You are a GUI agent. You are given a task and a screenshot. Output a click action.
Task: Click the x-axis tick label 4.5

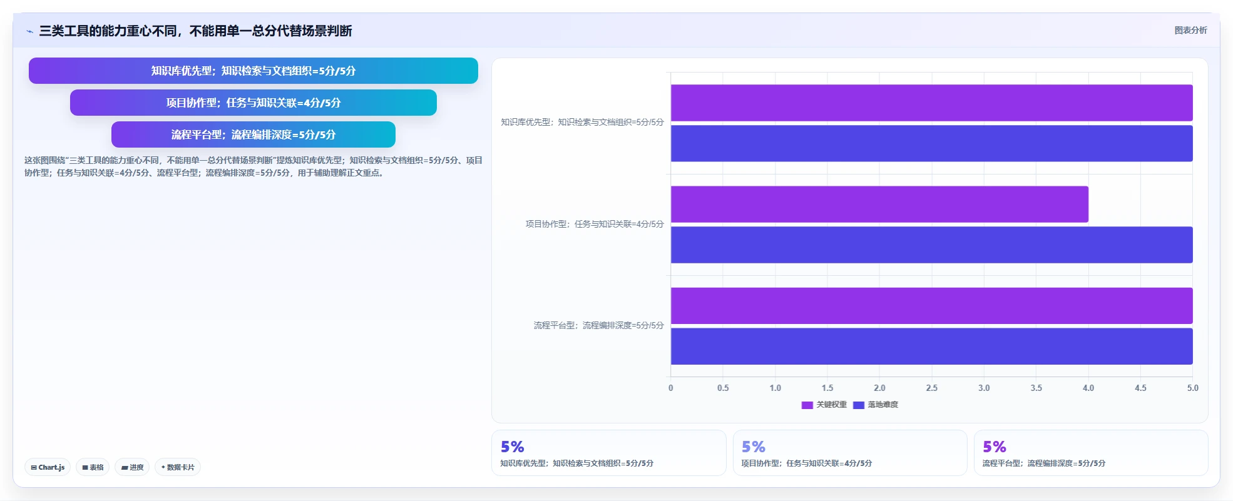[x=1141, y=388]
